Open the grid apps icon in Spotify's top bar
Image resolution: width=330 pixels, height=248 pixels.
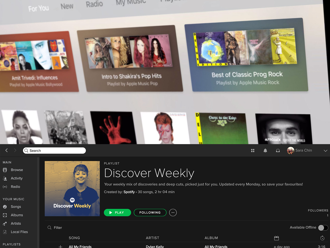tap(253, 150)
